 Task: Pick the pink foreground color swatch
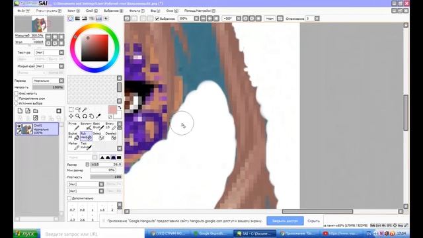112,110
